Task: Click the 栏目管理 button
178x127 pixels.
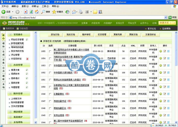Action: pos(102,35)
